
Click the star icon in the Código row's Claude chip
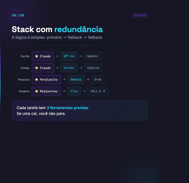[x=37, y=68]
